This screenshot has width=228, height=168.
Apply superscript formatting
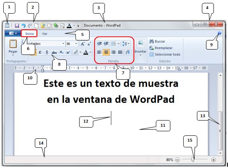pos(68,52)
